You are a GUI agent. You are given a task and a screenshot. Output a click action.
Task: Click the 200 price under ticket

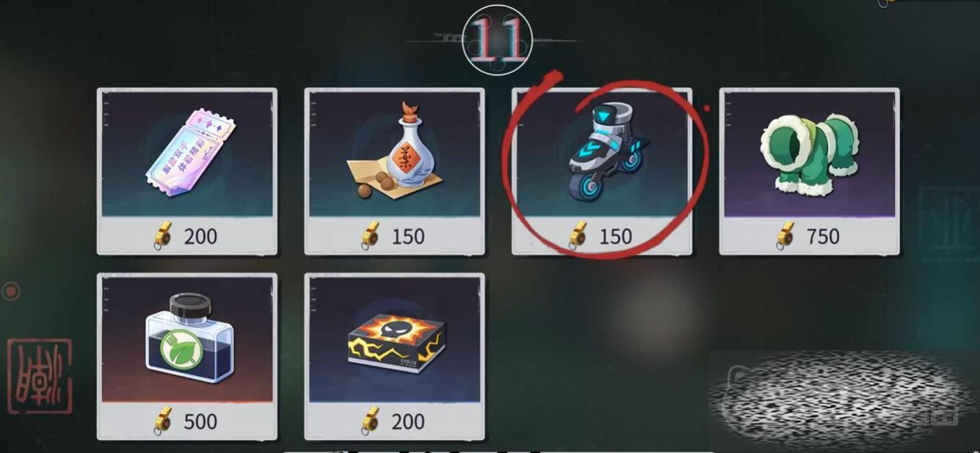point(200,236)
